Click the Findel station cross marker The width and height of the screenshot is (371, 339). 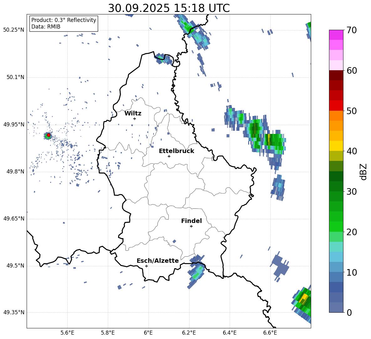point(191,226)
